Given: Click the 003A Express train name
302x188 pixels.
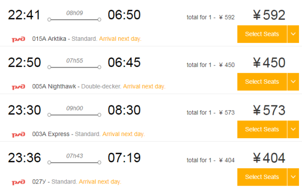Looking at the screenshot, I should 51,134.
